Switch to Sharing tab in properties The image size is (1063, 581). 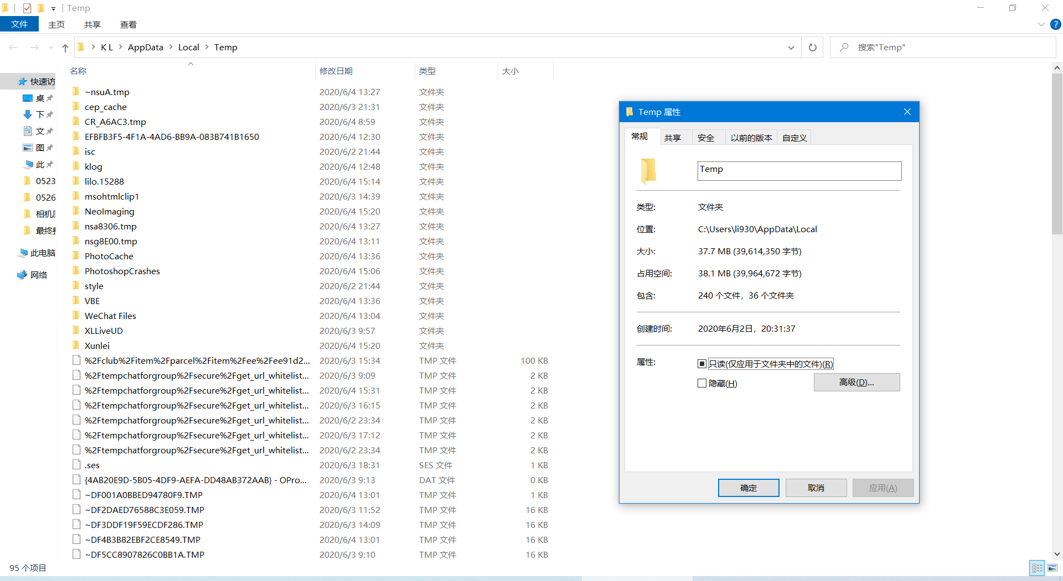[673, 138]
